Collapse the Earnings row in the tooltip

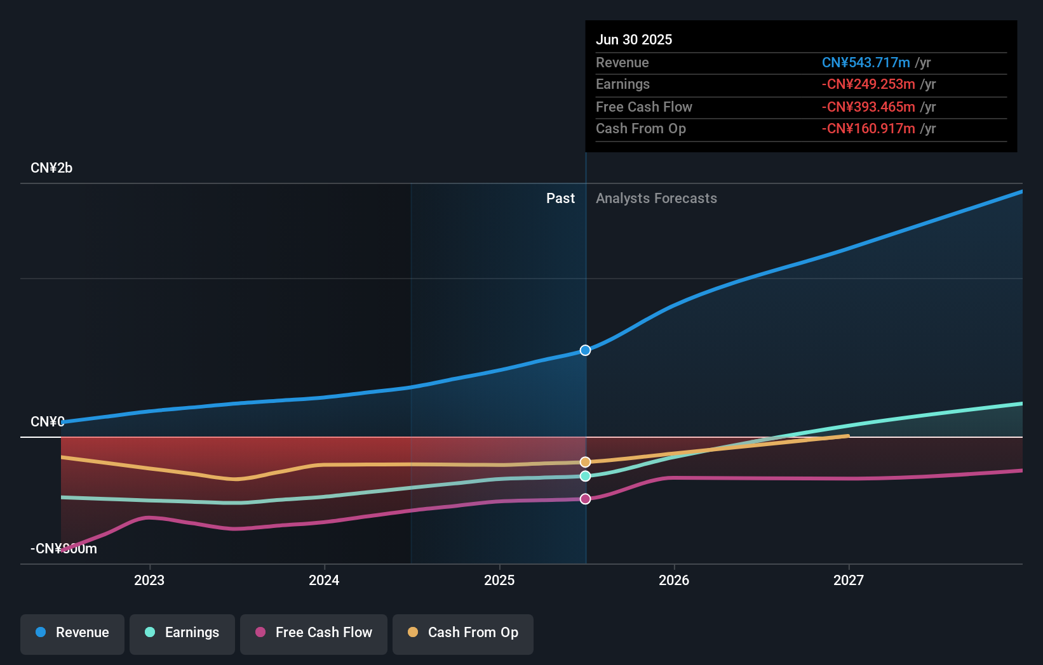coord(622,84)
